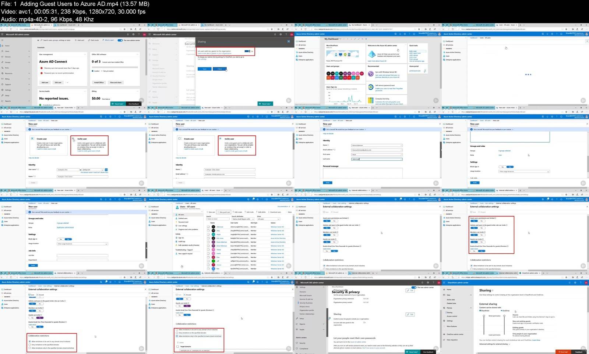
Task: Open Support in the Azure AD Connect frame sidebar
Action: [x=8, y=84]
